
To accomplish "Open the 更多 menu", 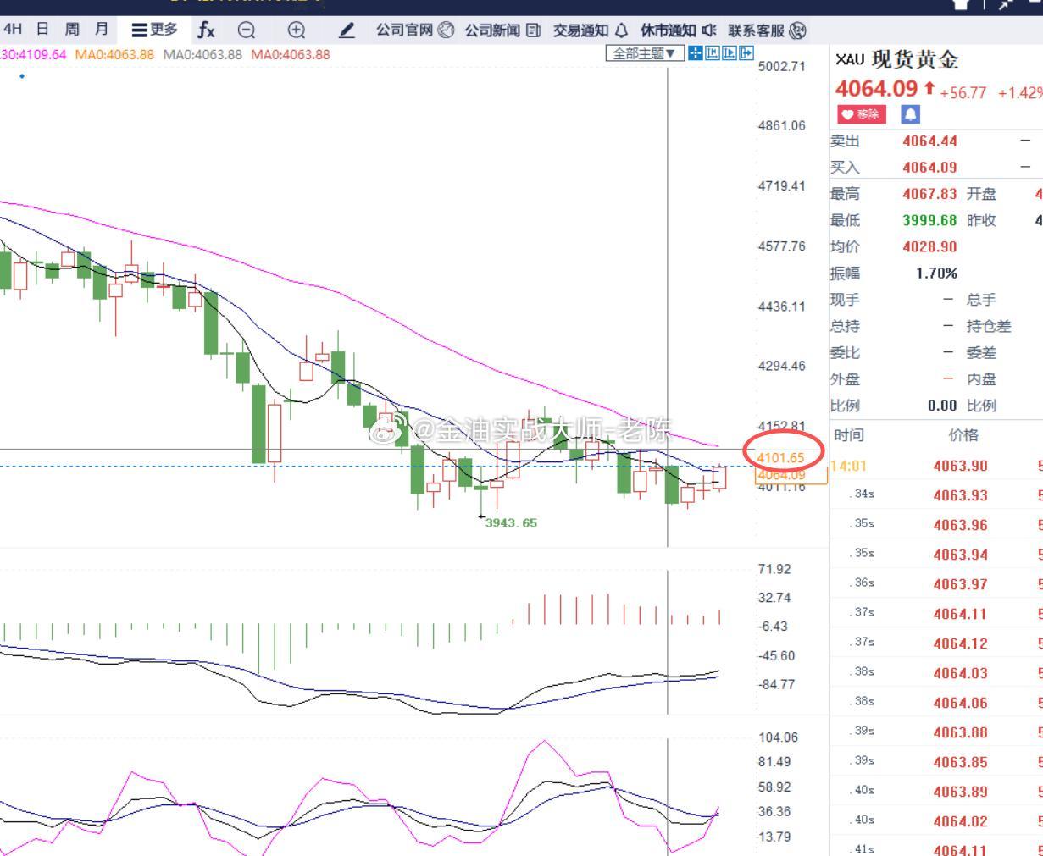I will (x=155, y=30).
